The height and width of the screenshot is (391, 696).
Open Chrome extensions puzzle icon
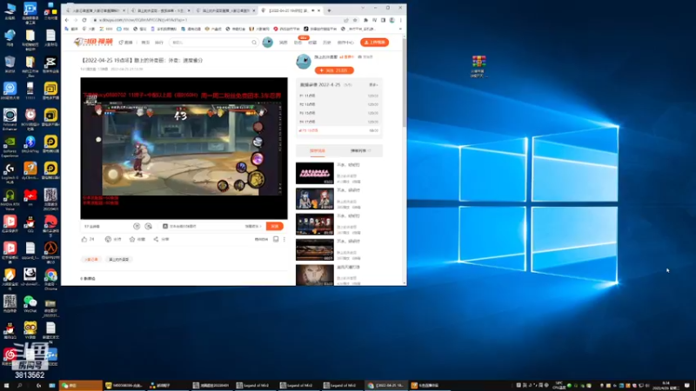[x=365, y=20]
